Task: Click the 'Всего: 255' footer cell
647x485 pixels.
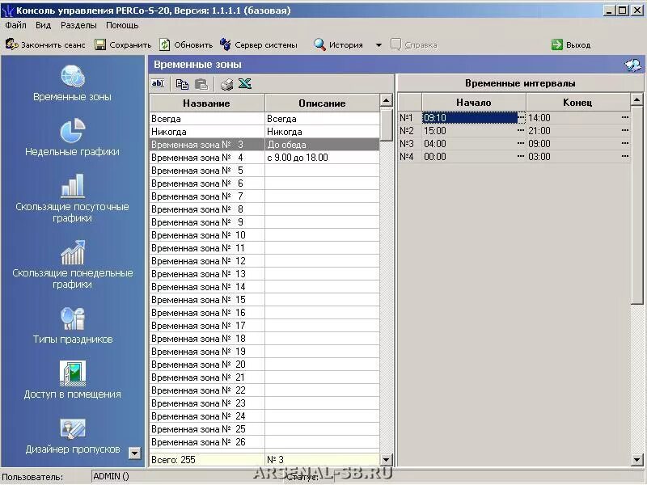Action: [207, 459]
